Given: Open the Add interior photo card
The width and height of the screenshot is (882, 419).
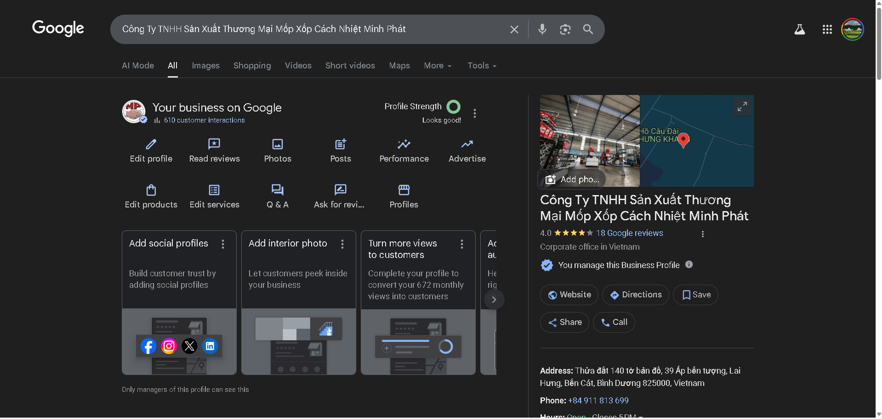Looking at the screenshot, I should (x=299, y=303).
